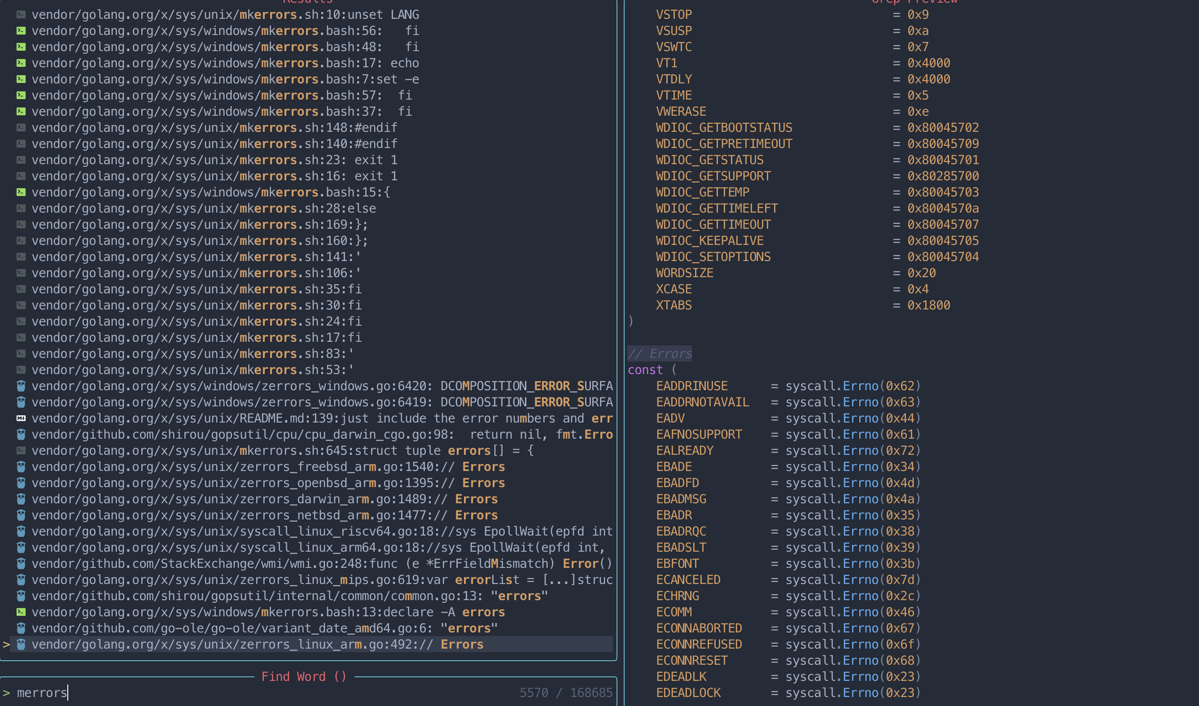This screenshot has width=1199, height=706.
Task: Click the bash icon for mkerrors.bash:17 echo
Action: pos(21,63)
